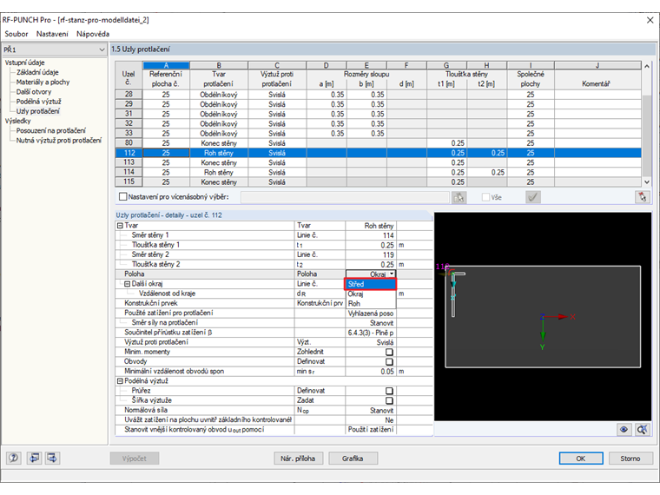Cancel with the Storno button

(x=630, y=459)
